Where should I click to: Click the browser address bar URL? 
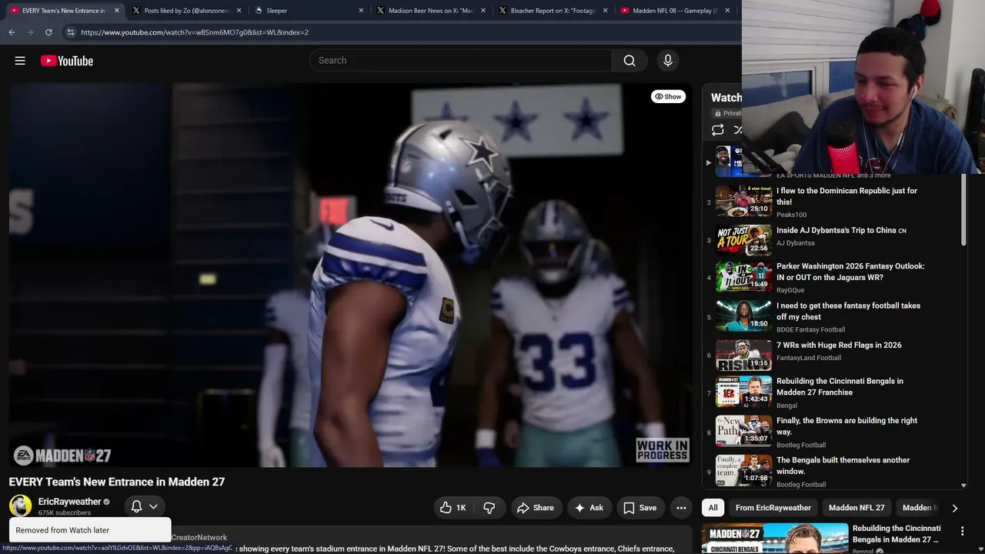(195, 32)
